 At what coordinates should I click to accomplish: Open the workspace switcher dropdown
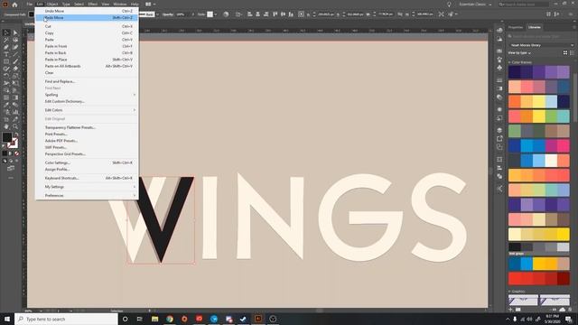click(475, 5)
